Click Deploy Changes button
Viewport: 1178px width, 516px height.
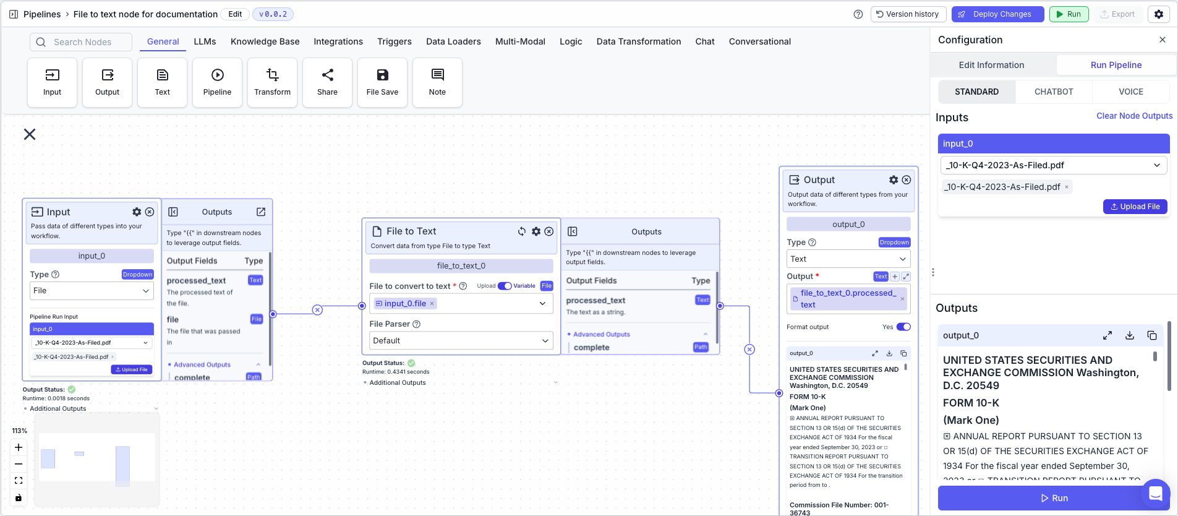[x=997, y=14]
